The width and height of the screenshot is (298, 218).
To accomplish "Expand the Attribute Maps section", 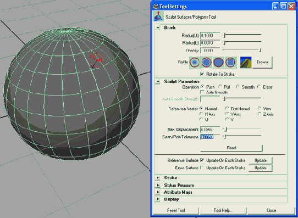I will pos(158,192).
